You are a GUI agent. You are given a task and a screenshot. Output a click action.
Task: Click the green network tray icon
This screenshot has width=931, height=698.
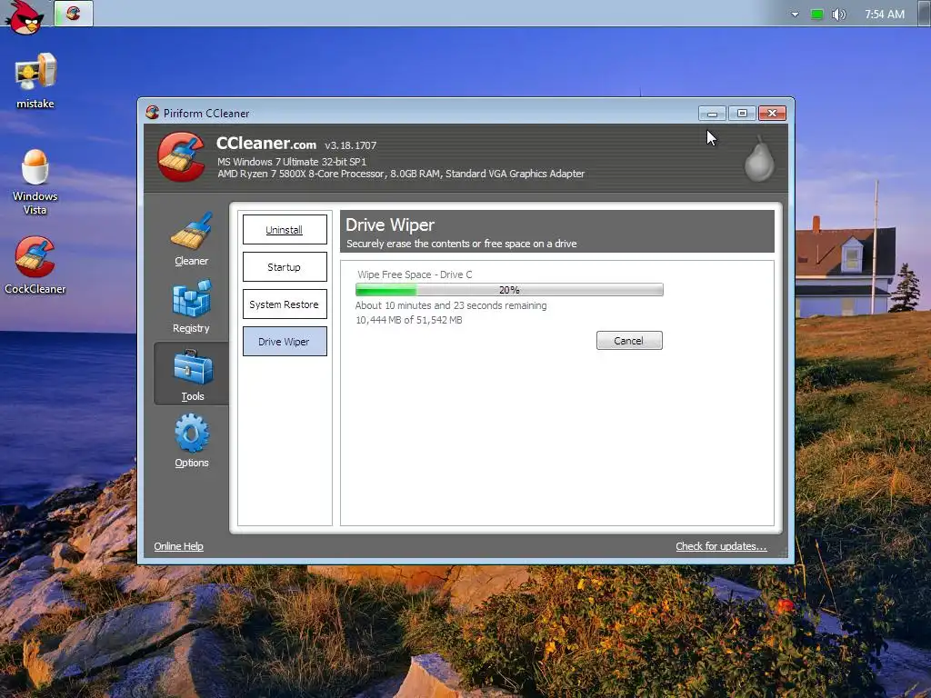tap(817, 15)
